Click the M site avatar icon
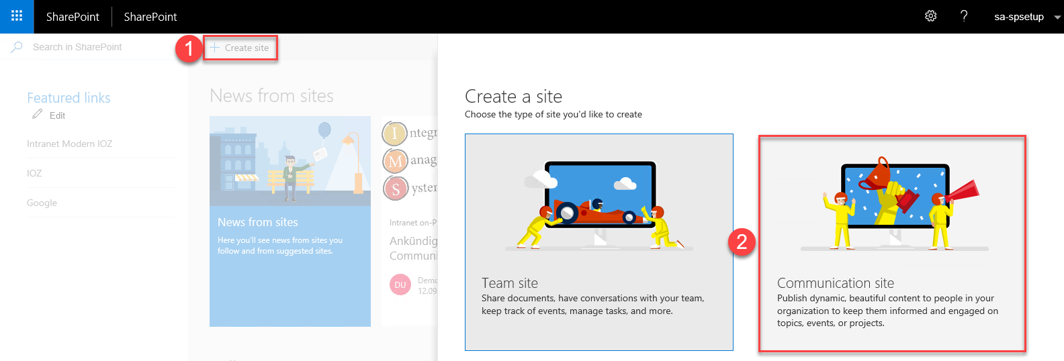 click(x=395, y=161)
